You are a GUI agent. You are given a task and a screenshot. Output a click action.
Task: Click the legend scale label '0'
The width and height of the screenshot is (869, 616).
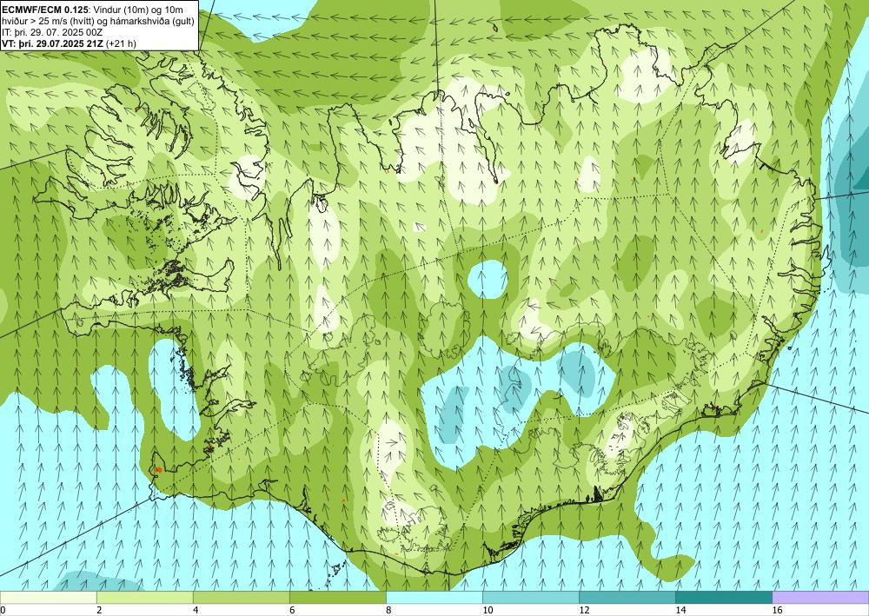3,610
